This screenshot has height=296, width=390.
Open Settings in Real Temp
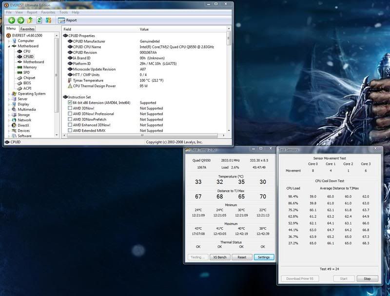(x=264, y=257)
